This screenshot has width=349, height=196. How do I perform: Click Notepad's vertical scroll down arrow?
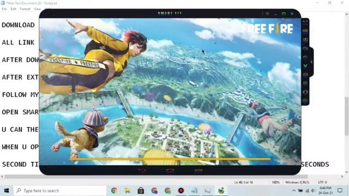pyautogui.click(x=347, y=172)
